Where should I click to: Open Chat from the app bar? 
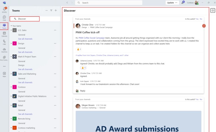[4, 18]
